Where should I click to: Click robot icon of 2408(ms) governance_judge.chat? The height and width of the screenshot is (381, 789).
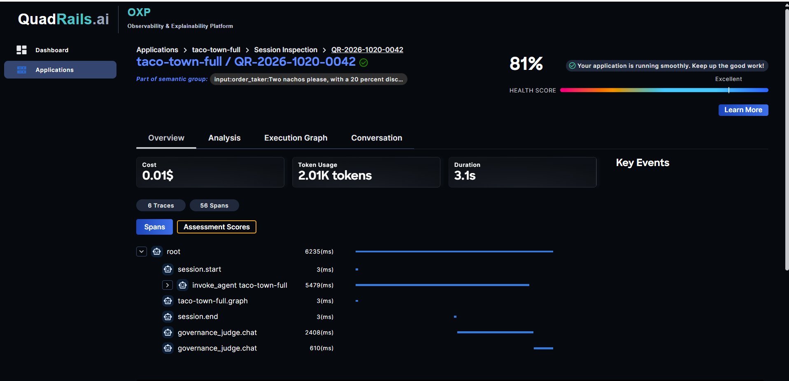coord(168,333)
